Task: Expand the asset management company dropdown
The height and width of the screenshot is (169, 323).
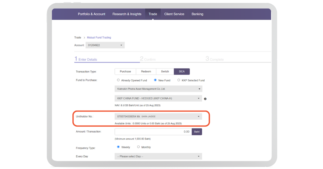Action: (x=158, y=89)
